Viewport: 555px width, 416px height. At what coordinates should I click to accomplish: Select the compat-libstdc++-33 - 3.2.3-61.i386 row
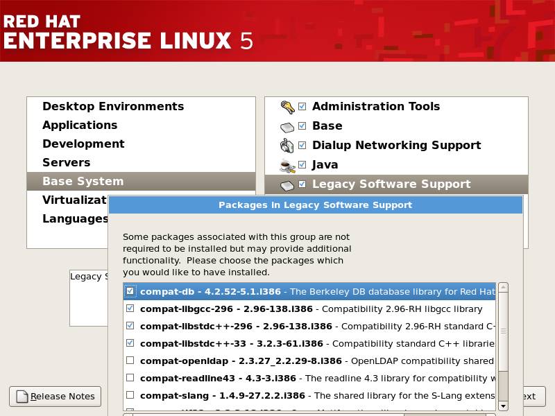pyautogui.click(x=309, y=343)
